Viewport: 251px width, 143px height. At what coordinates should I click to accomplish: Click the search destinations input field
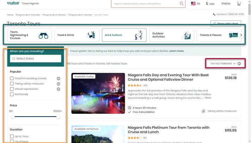pyautogui.click(x=145, y=4)
